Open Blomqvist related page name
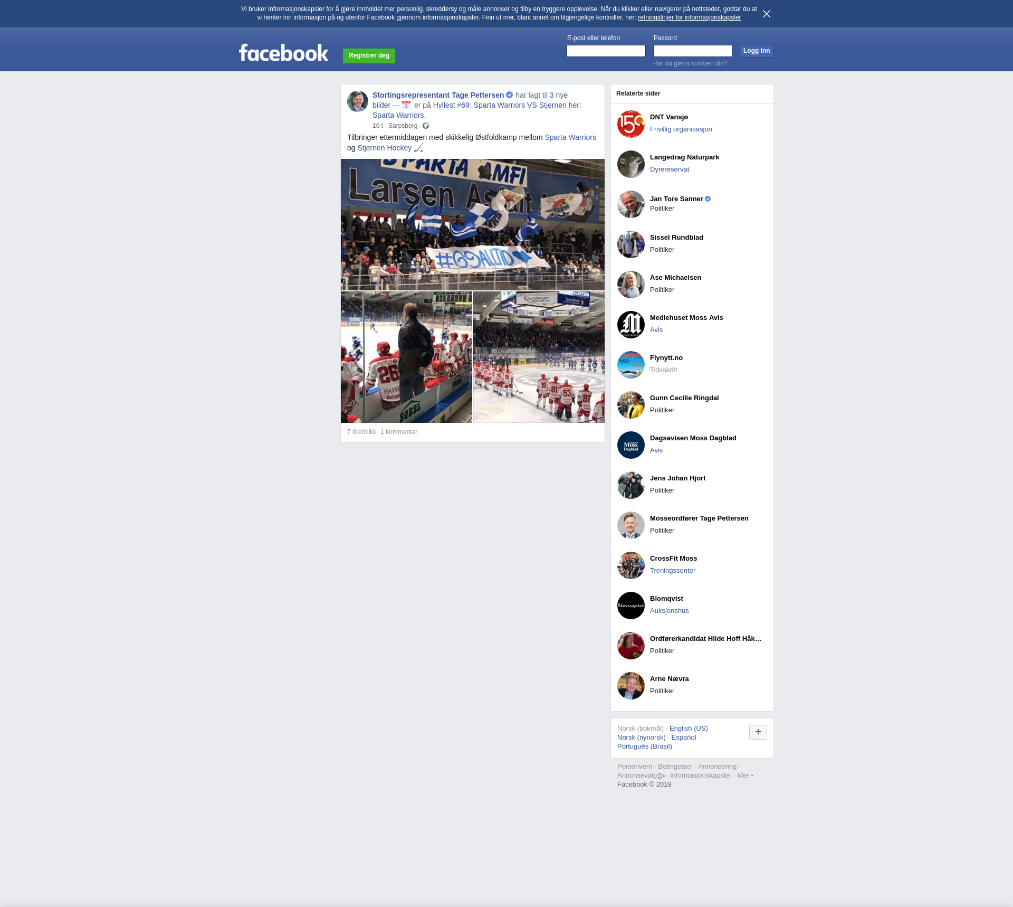This screenshot has width=1013, height=907. (x=666, y=599)
